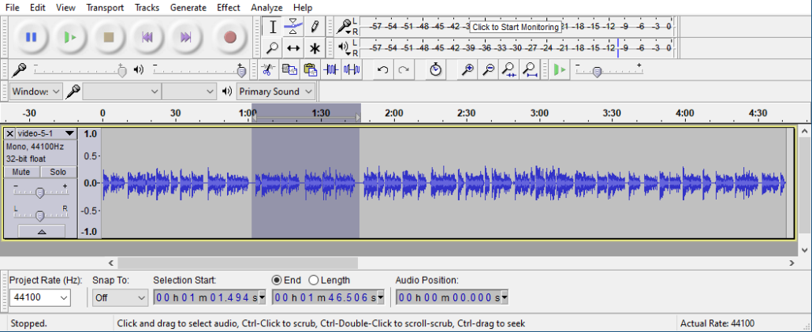Click the Trim audio icon
This screenshot has width=812, height=332.
[331, 69]
